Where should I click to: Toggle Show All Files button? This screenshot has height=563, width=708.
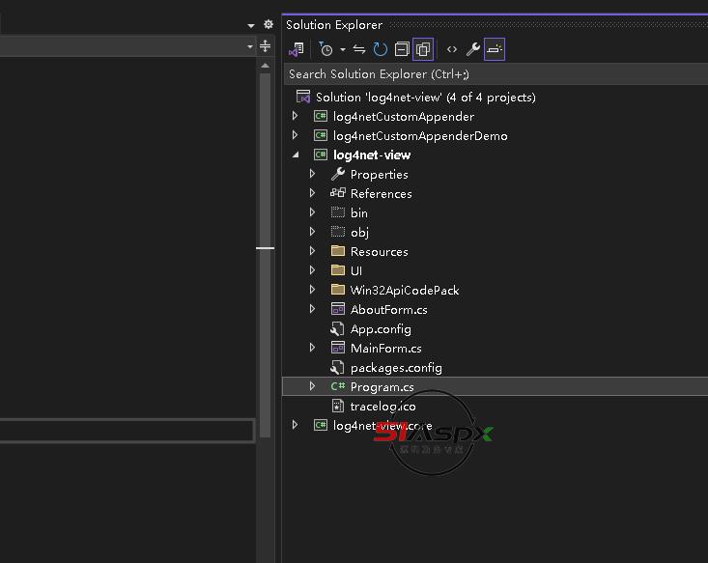(x=423, y=49)
